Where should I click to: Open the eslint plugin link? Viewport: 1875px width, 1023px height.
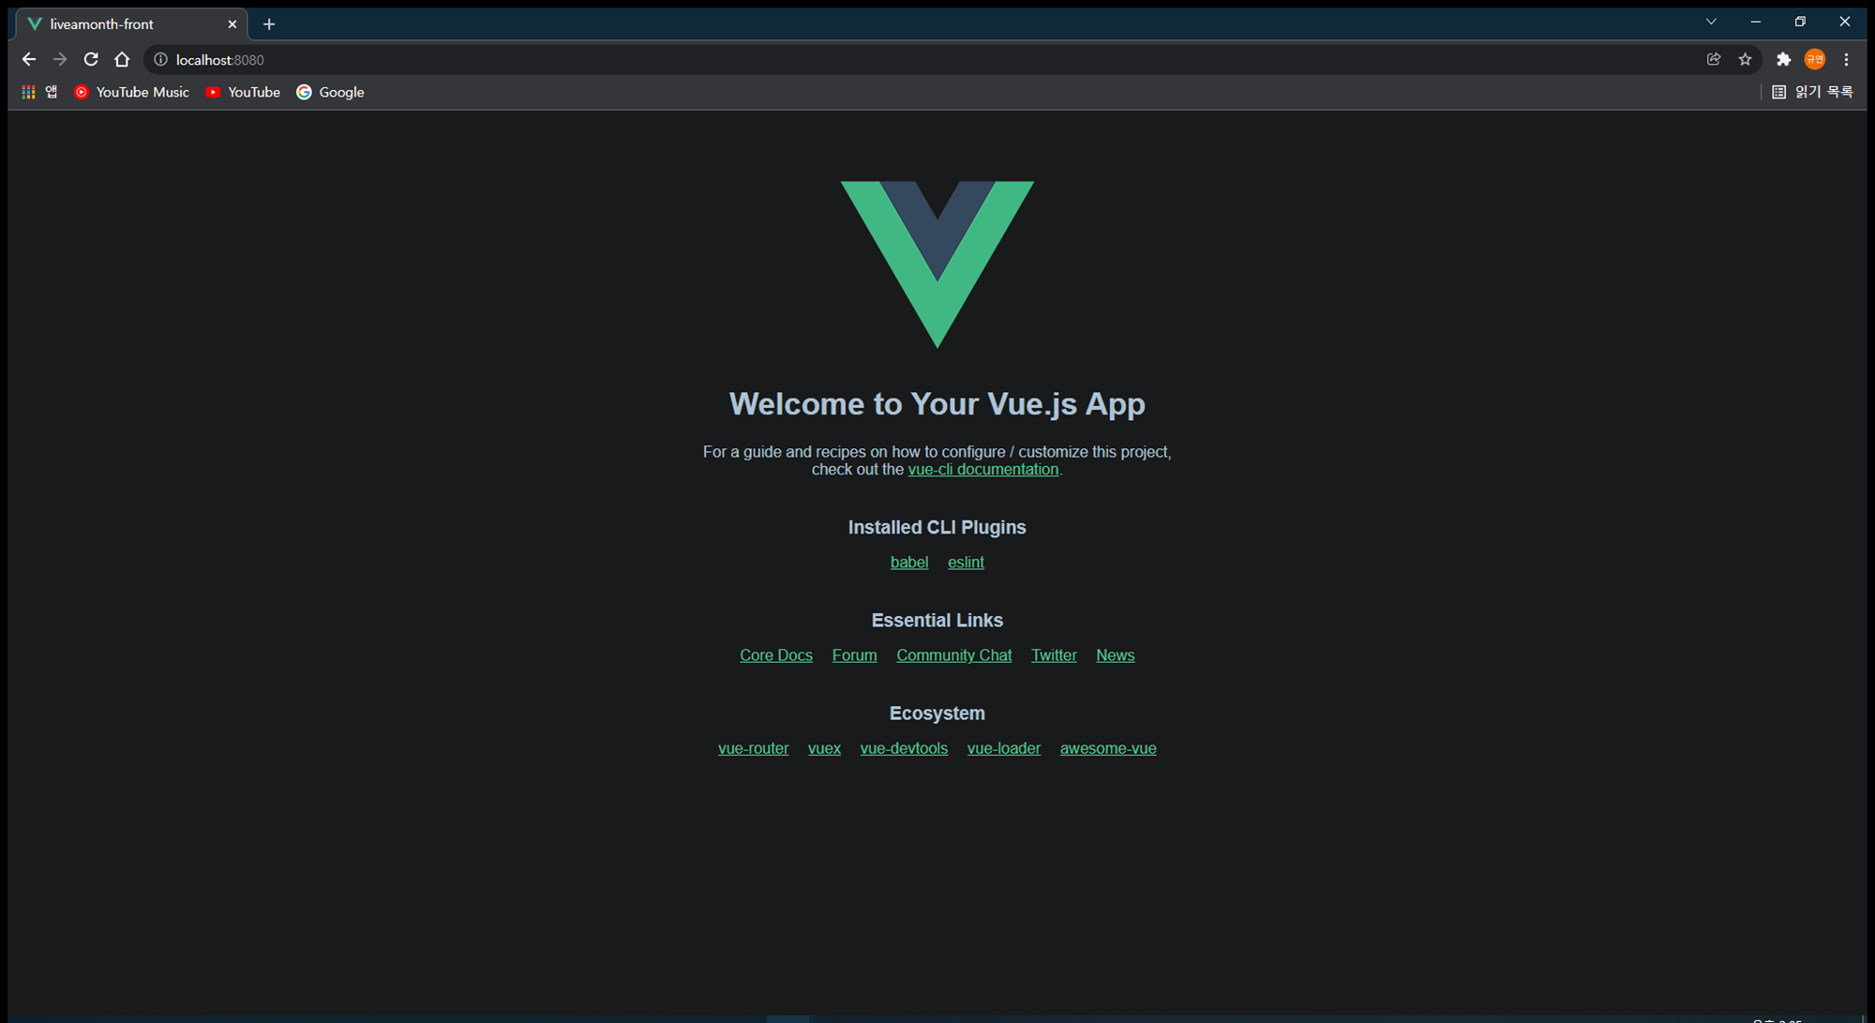[966, 563]
